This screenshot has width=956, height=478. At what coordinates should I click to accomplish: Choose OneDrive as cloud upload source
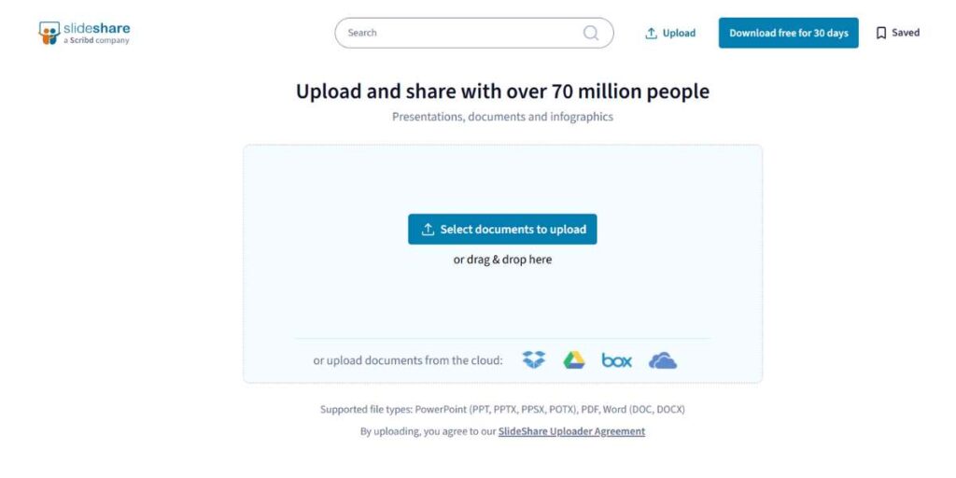pos(663,361)
